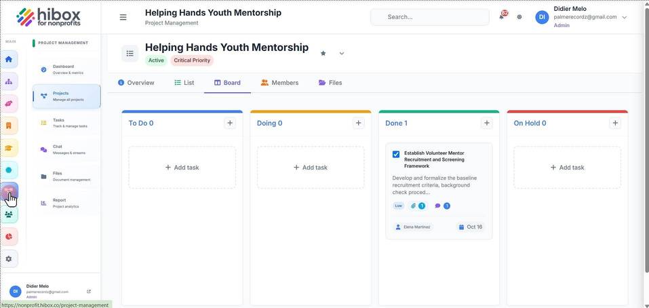Click the Home icon in the left rail
The height and width of the screenshot is (308, 649).
tap(9, 59)
